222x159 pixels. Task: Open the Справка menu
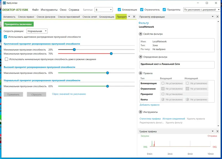click(74, 10)
